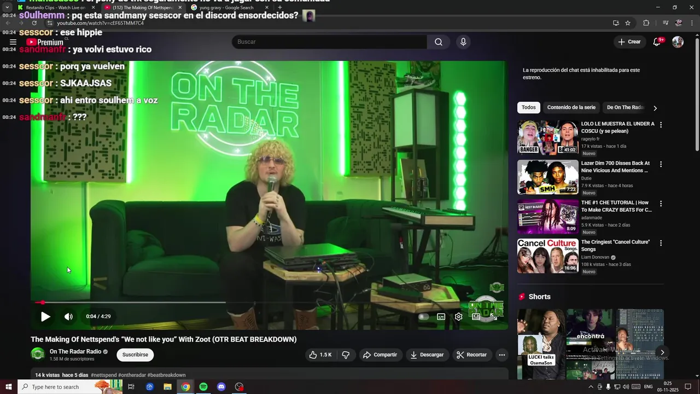700x394 pixels.
Task: Open the YouTube hamburger guide menu
Action: (x=13, y=42)
